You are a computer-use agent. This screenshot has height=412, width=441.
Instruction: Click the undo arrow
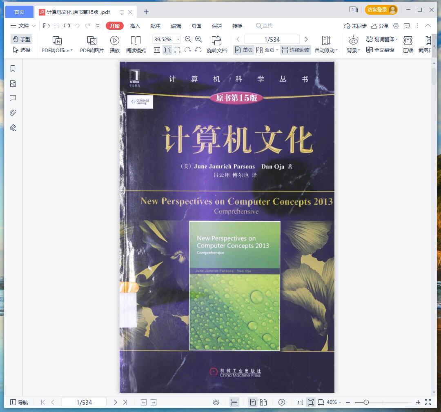click(77, 26)
